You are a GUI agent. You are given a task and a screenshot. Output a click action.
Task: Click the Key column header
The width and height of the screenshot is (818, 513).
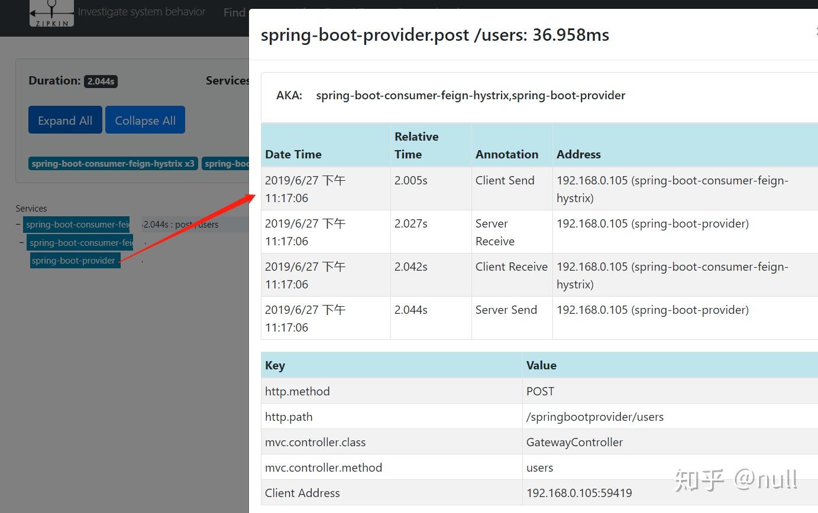(x=275, y=365)
